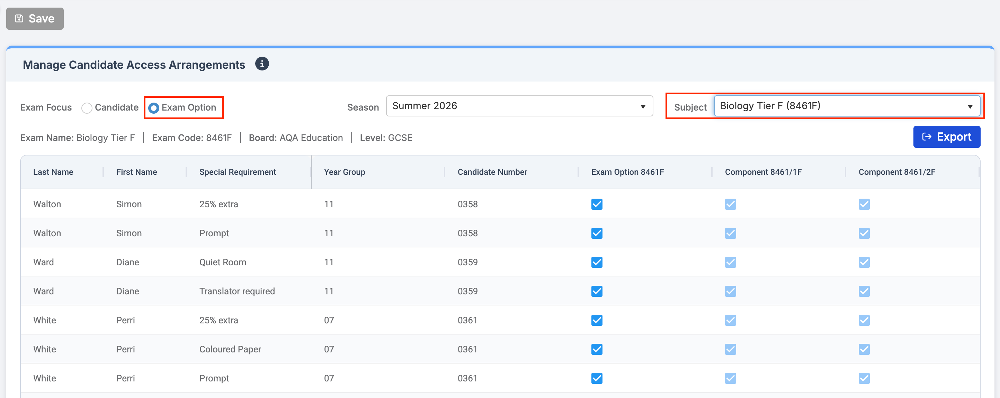Uncheck Exam Option 8461F for White 25% extra

[597, 320]
